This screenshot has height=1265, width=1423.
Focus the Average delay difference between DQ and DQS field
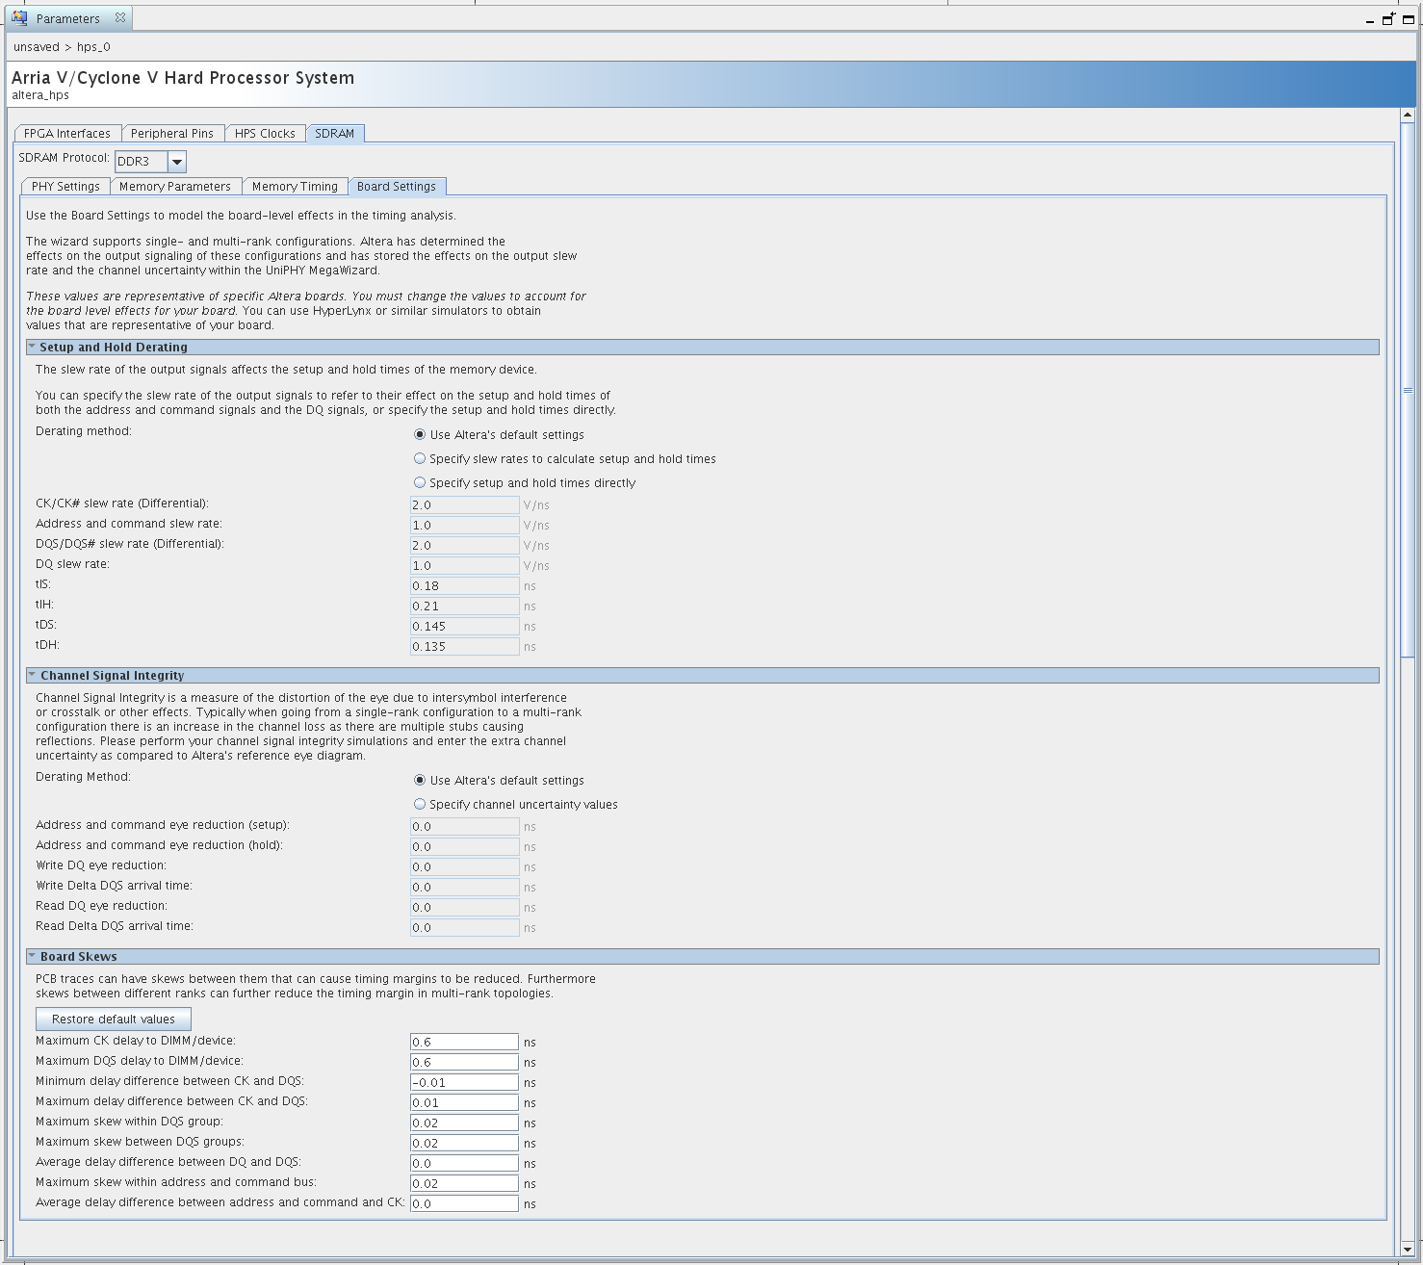click(464, 1163)
